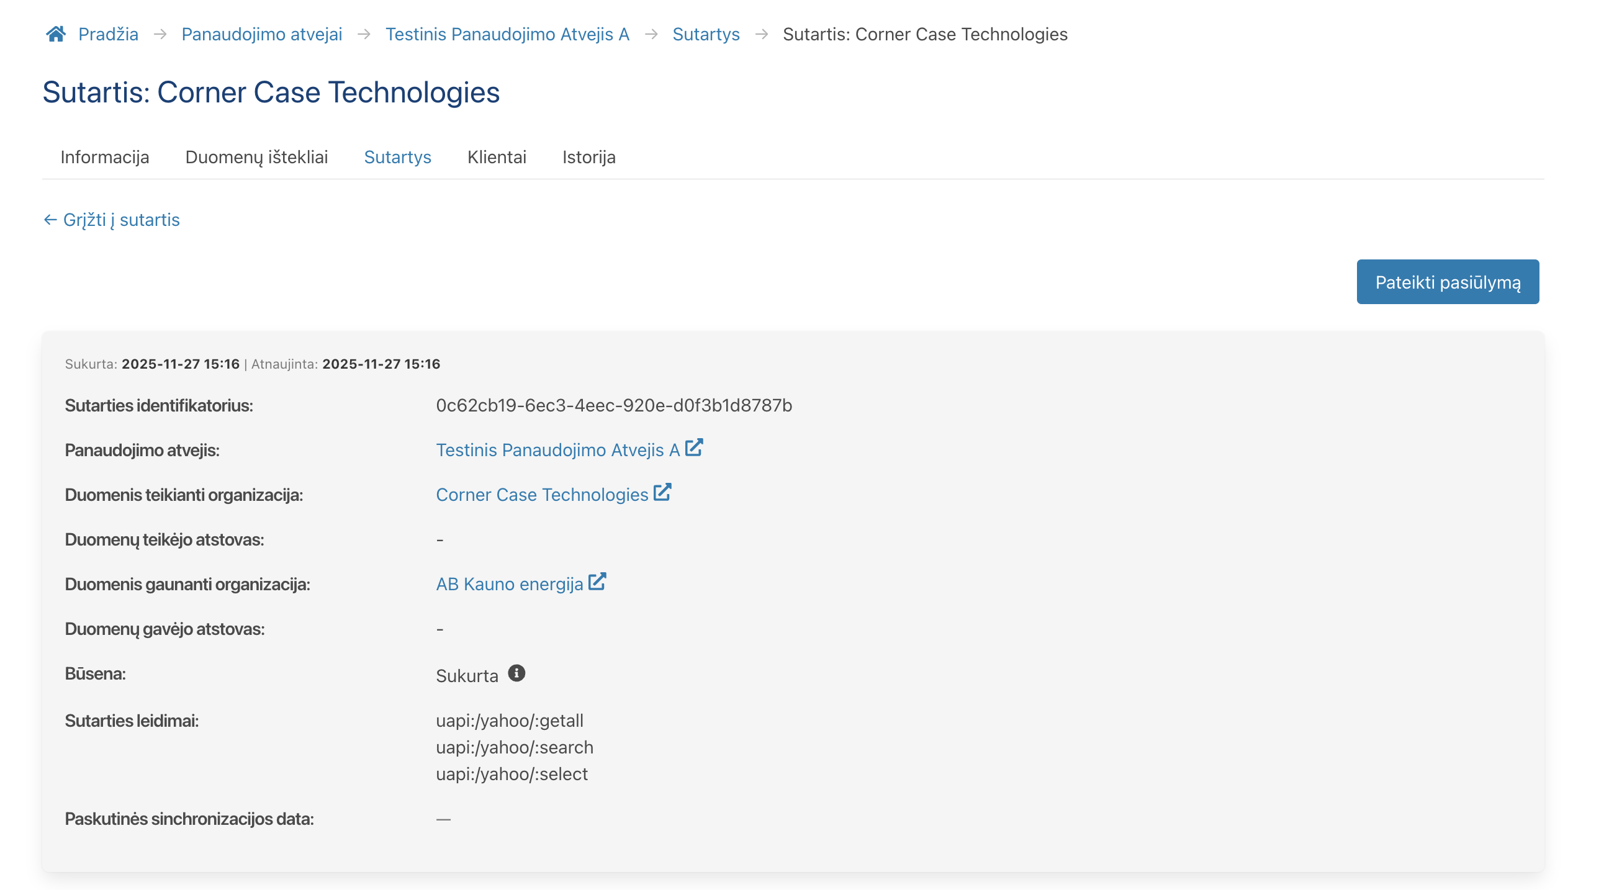This screenshot has height=890, width=1609.
Task: Click the back arrow before Grįžti į sutartis
Action: pos(51,220)
